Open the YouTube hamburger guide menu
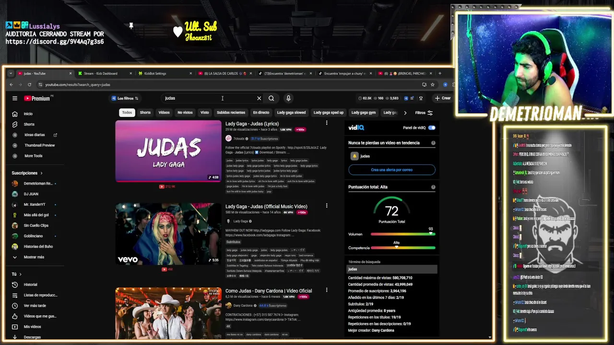614x345 pixels. click(15, 98)
